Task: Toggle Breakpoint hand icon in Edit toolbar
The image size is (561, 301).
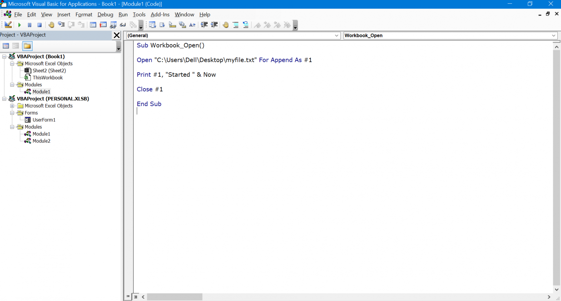Action: tap(226, 25)
